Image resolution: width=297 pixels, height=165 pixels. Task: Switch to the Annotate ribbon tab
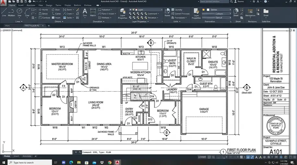point(31,5)
